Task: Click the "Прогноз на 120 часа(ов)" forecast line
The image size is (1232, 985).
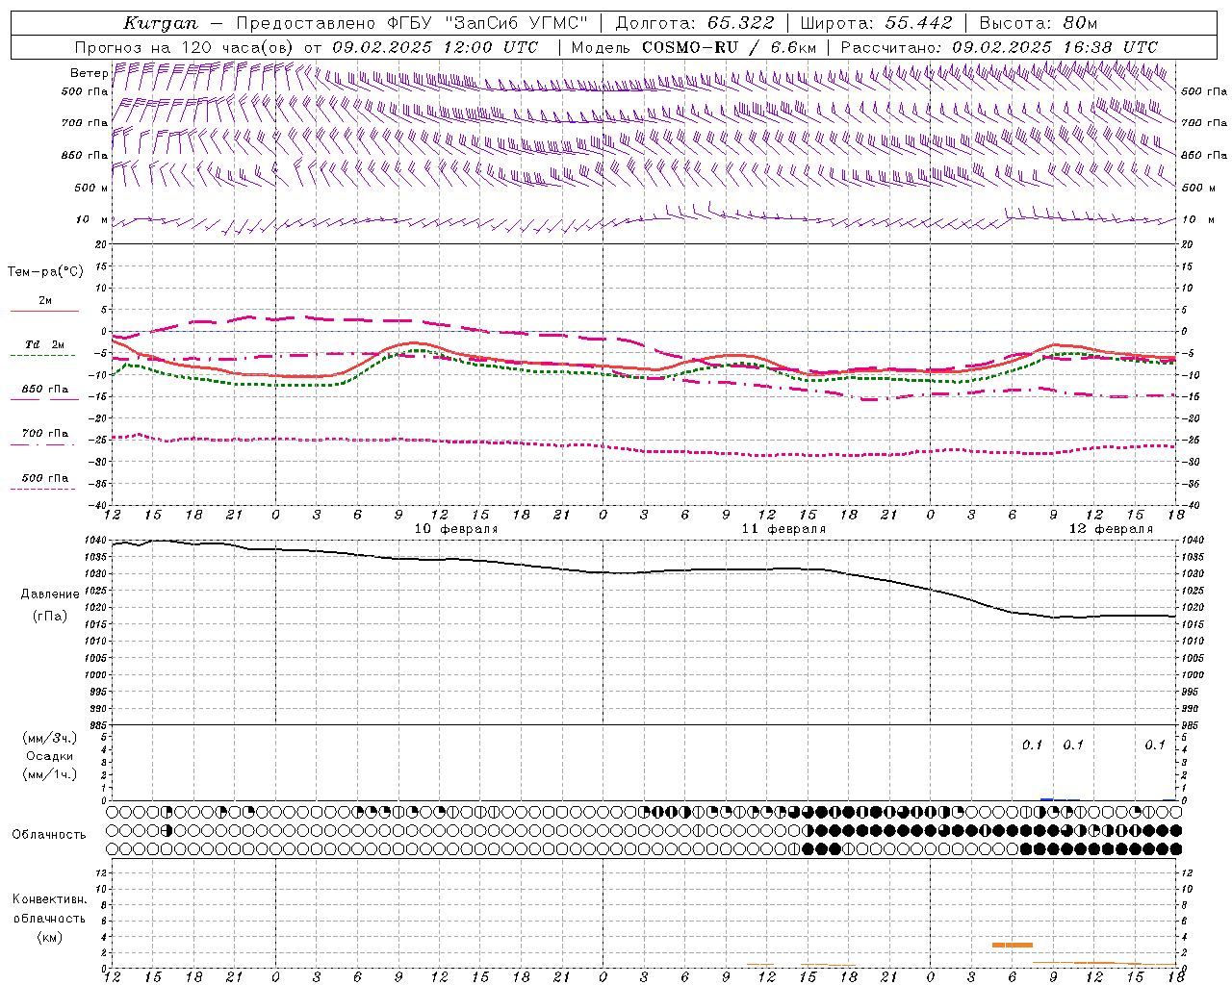Action: tap(185, 47)
